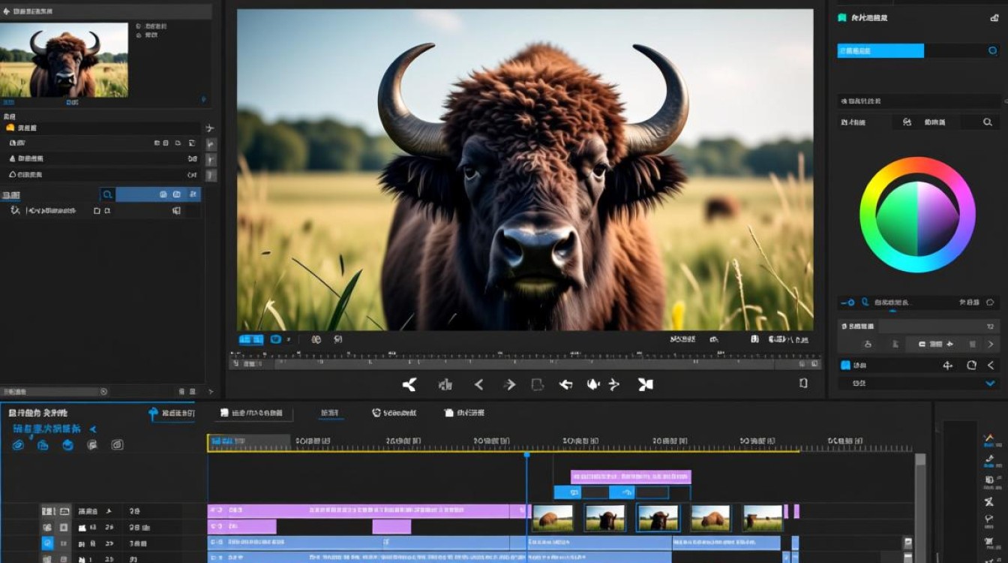Toggle the blue switch icon left of the lower magnifier
This screenshot has height=563, width=1008.
pyautogui.click(x=847, y=303)
